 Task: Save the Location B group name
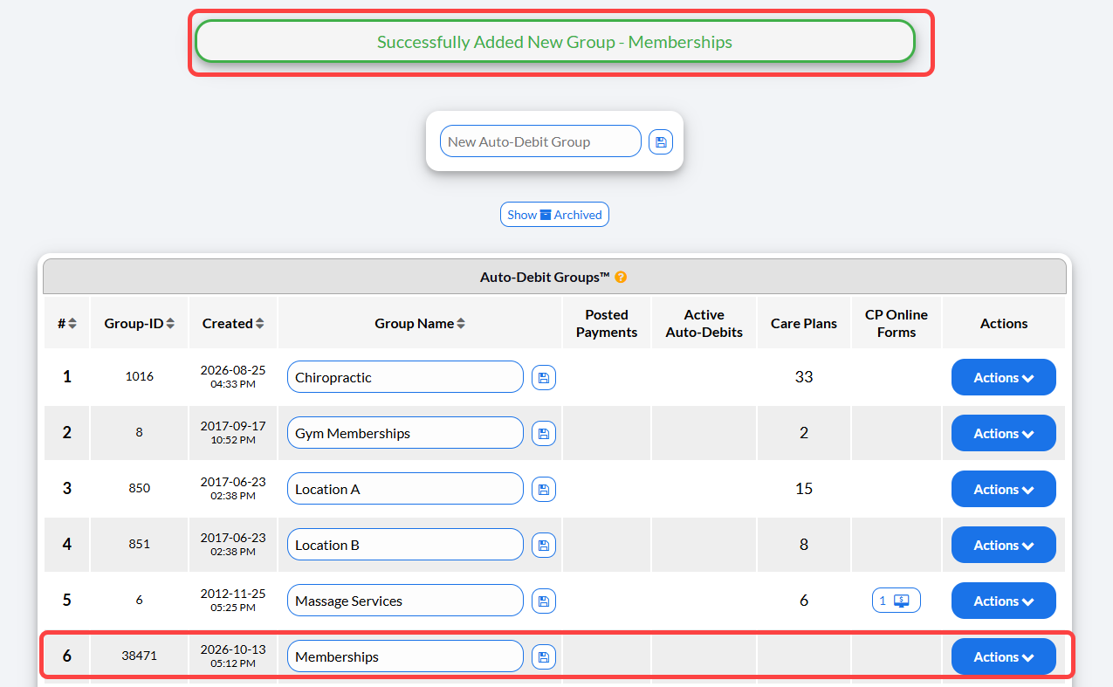pyautogui.click(x=544, y=546)
